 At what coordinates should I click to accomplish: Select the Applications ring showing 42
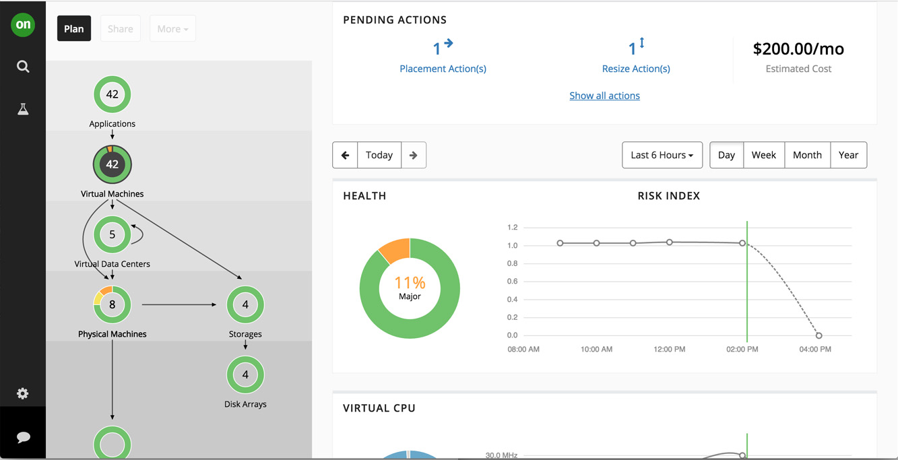point(113,94)
